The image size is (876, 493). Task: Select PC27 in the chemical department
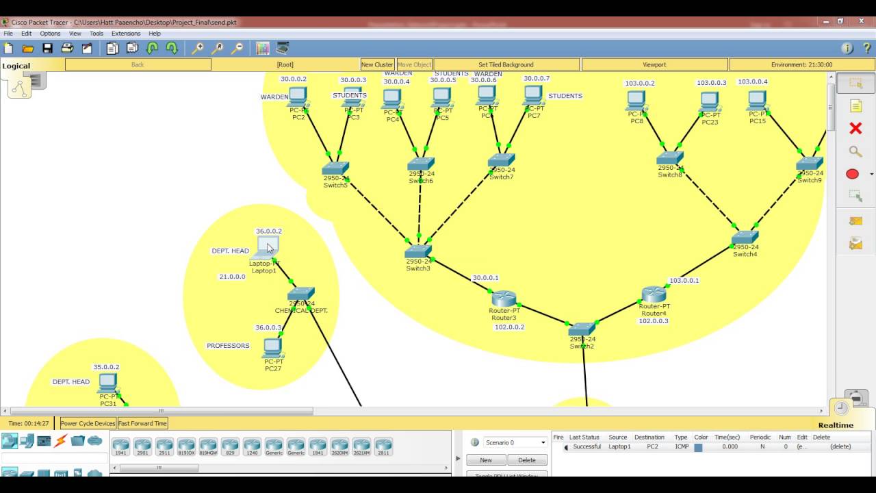point(272,348)
